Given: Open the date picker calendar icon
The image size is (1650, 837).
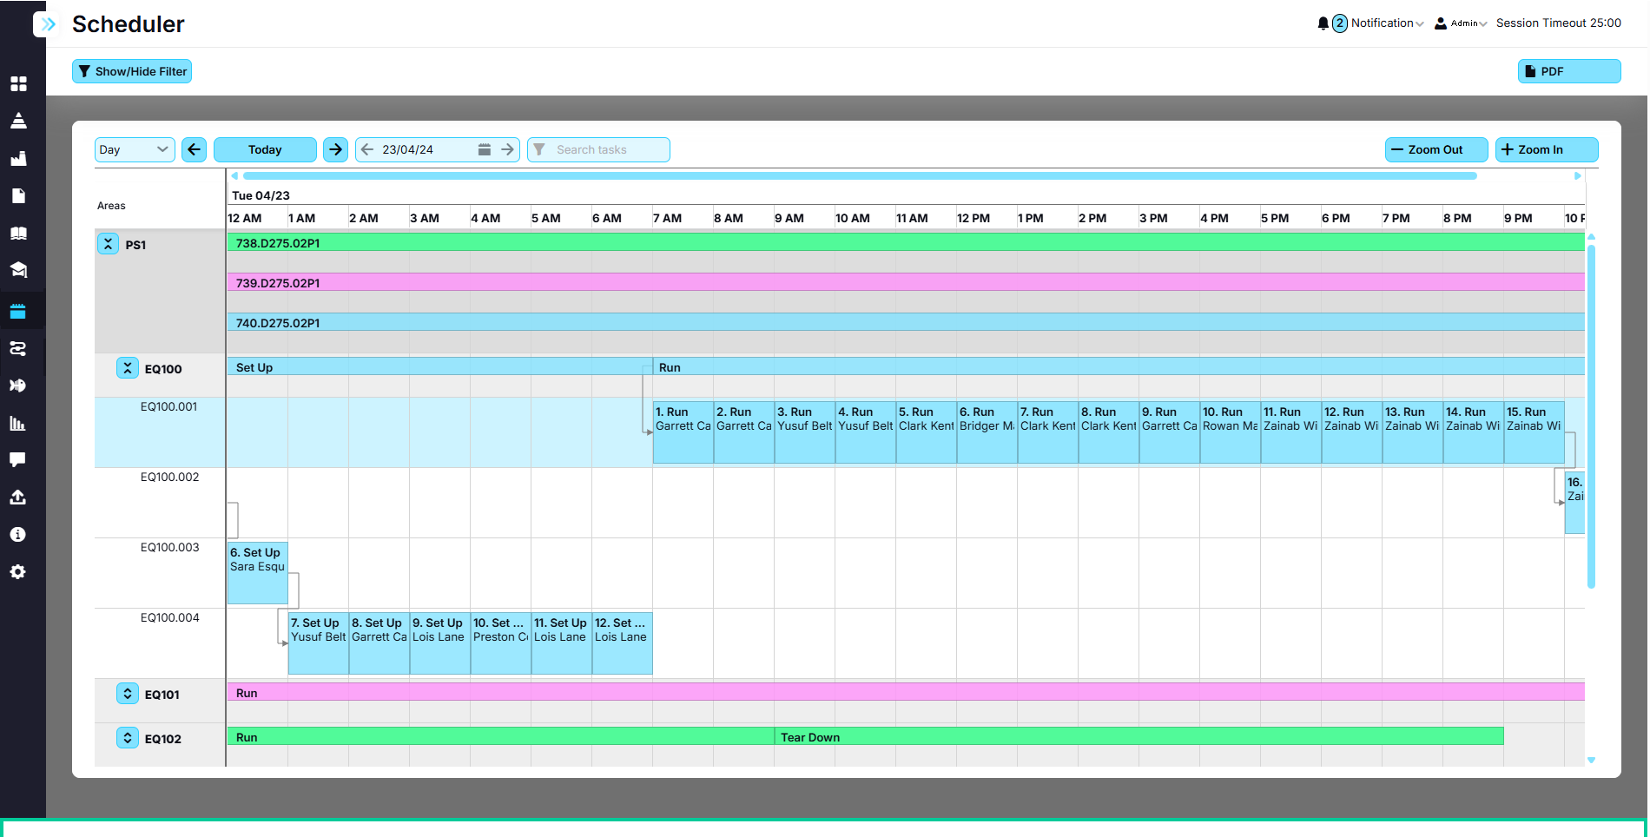Looking at the screenshot, I should [485, 149].
